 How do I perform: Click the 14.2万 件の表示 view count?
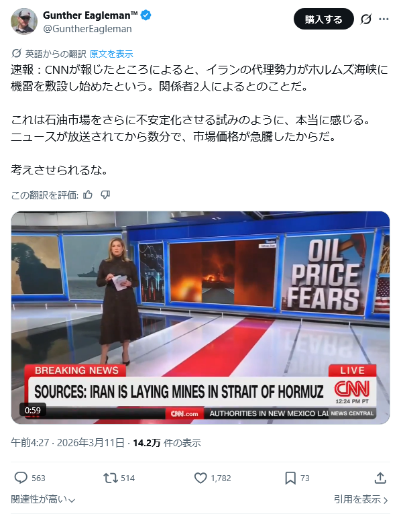click(x=167, y=443)
